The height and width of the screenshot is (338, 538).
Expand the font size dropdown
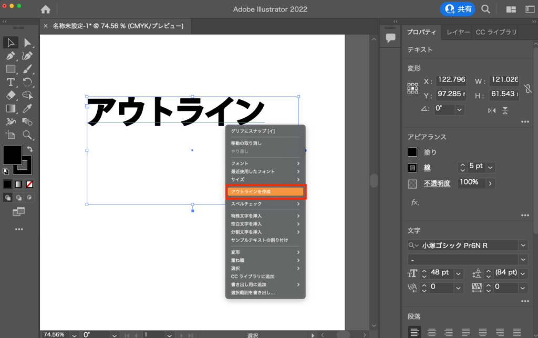459,273
